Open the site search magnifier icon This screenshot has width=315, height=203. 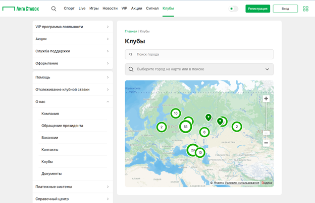[x=54, y=9]
